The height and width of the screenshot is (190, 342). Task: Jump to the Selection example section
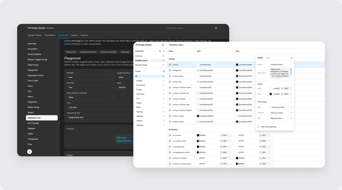108,52
